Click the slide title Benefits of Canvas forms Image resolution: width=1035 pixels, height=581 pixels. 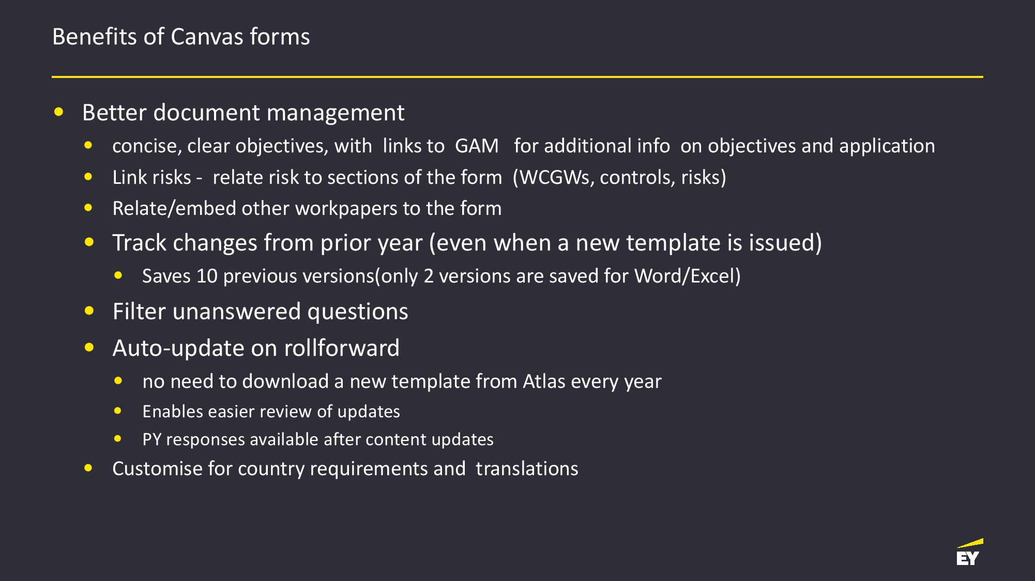[181, 37]
